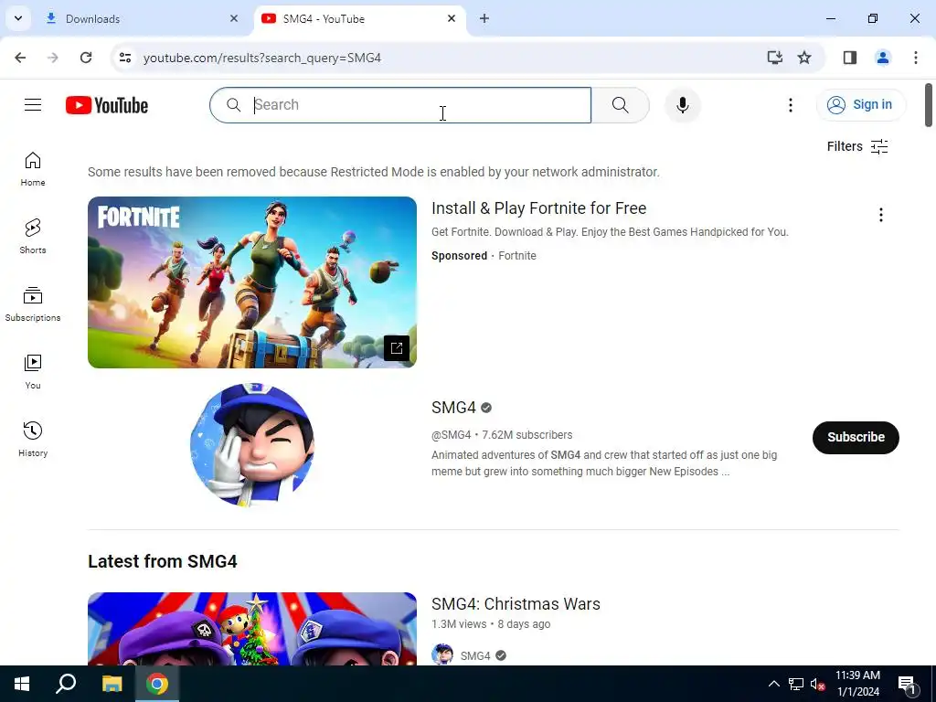This screenshot has width=936, height=702.
Task: Click the network icon in system tray
Action: (796, 684)
